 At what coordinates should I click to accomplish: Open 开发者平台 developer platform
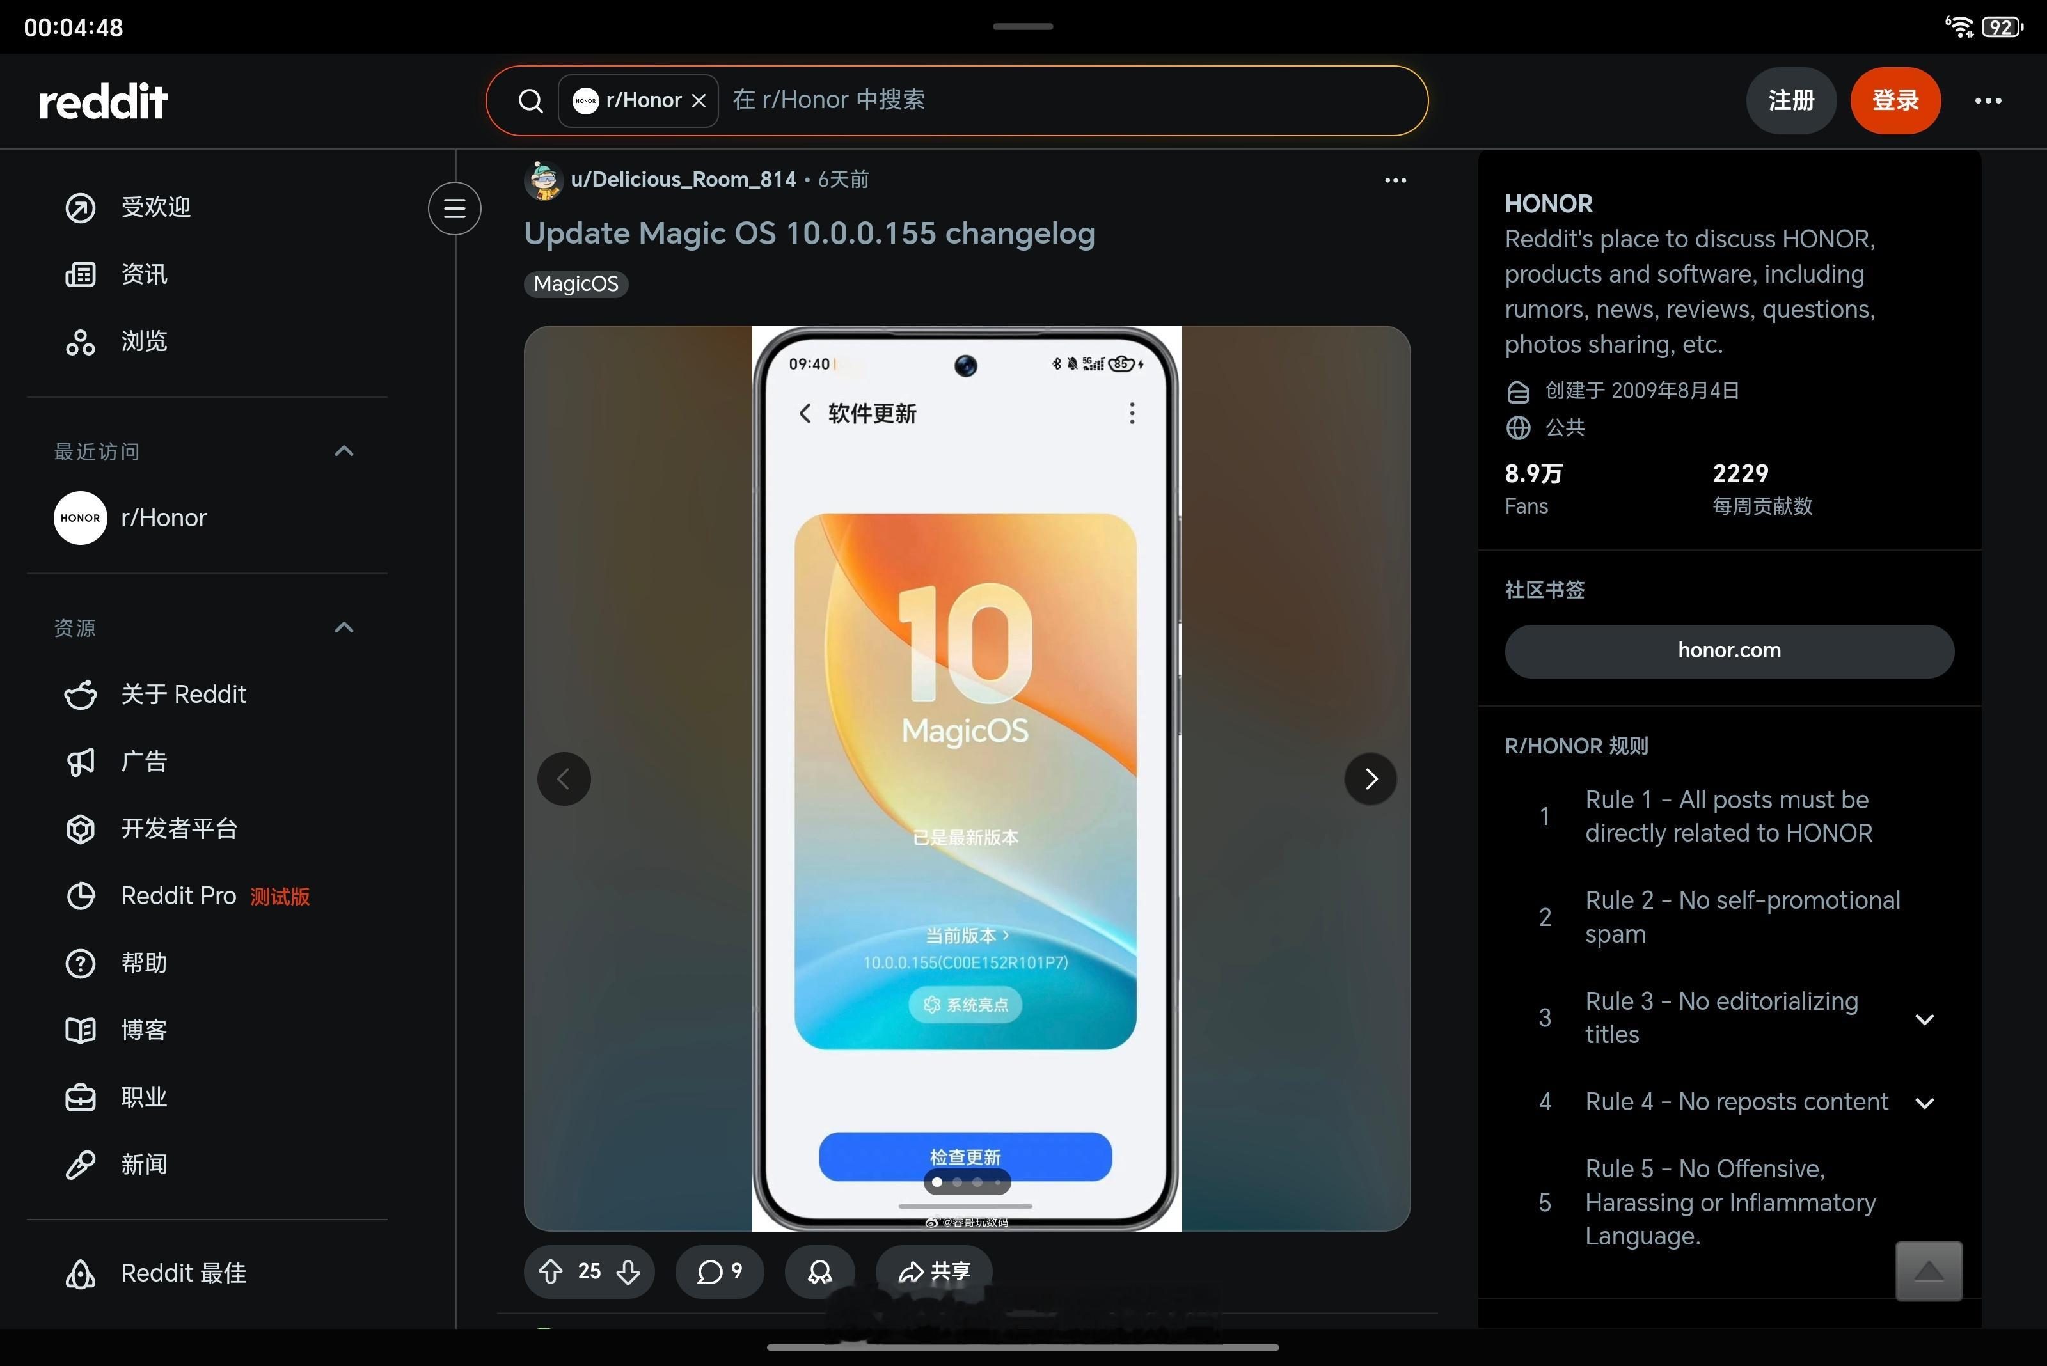coord(207,828)
